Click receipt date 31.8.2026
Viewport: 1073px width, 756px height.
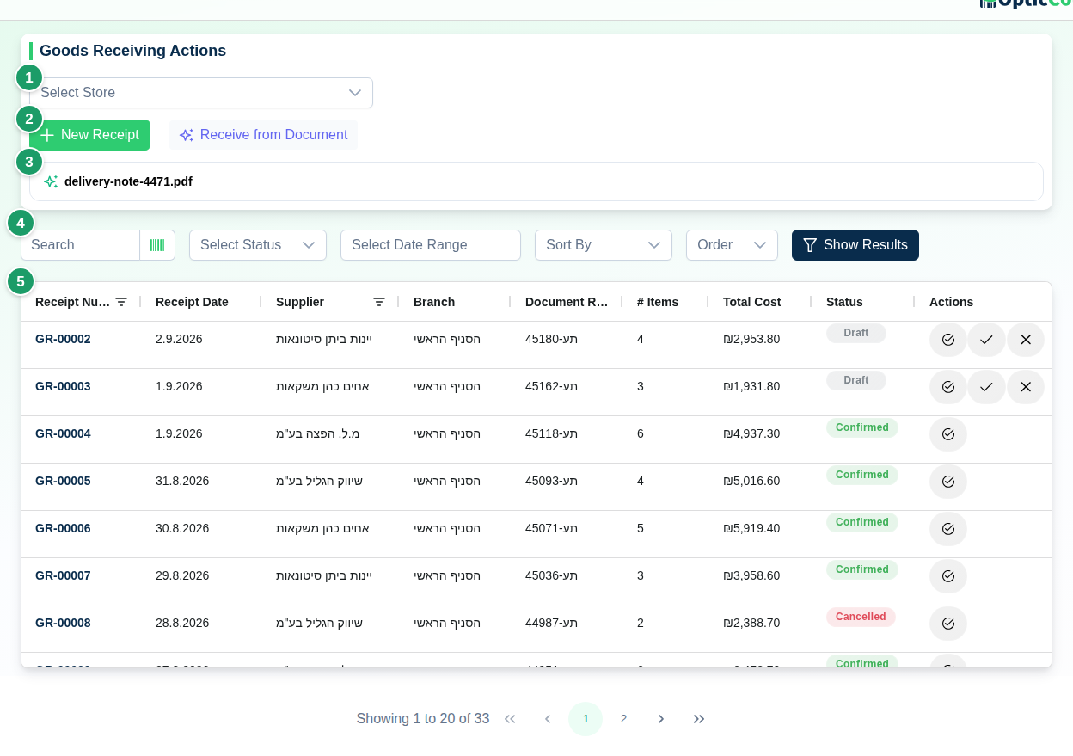coord(182,481)
